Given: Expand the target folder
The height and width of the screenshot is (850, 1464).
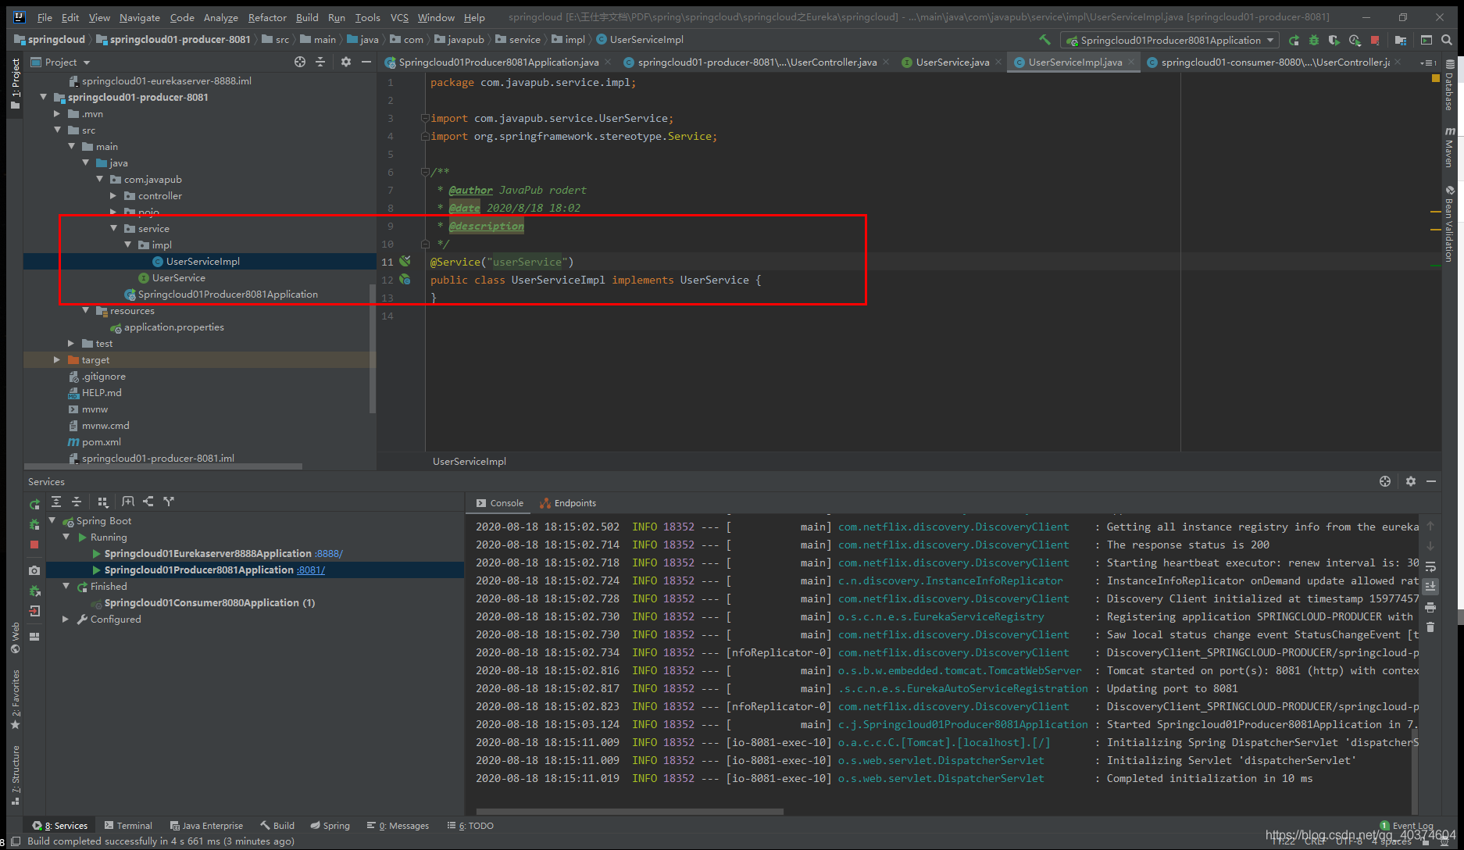Looking at the screenshot, I should [57, 359].
